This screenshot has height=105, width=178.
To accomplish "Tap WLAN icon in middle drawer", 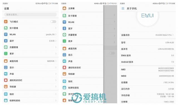I will click(x=64, y=22).
